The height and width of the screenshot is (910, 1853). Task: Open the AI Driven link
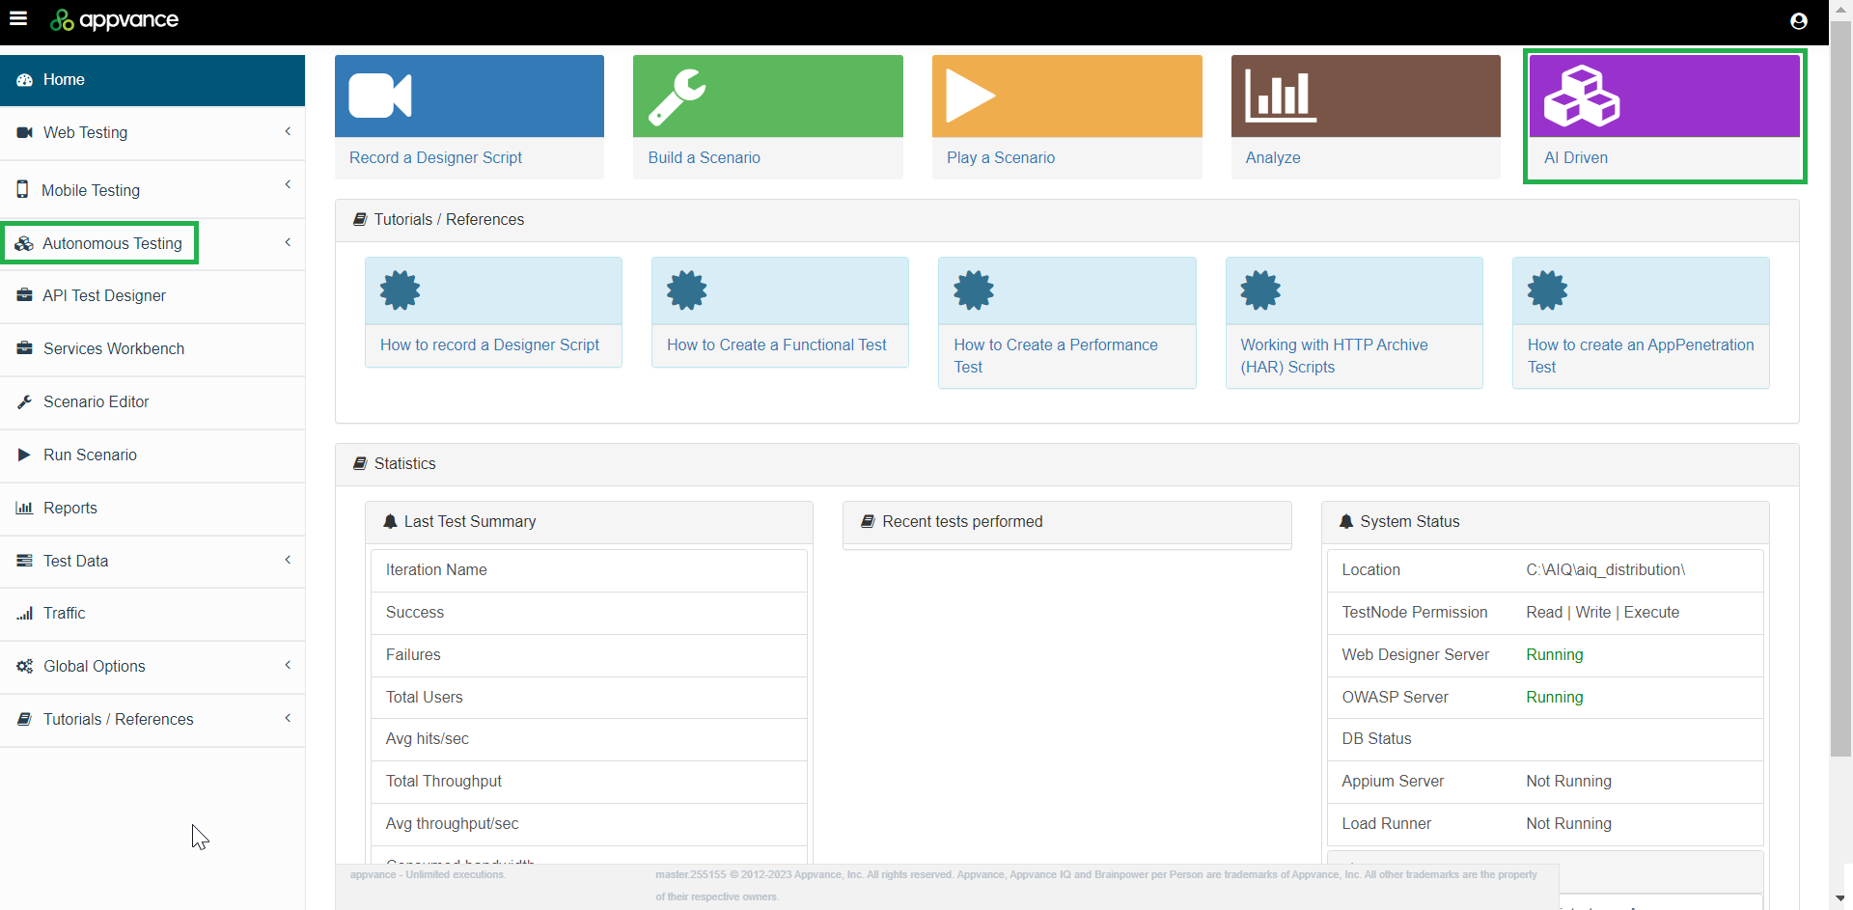(1575, 157)
